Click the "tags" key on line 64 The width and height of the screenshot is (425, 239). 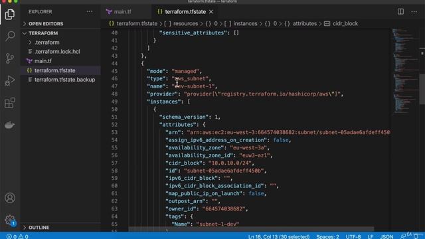(175, 216)
